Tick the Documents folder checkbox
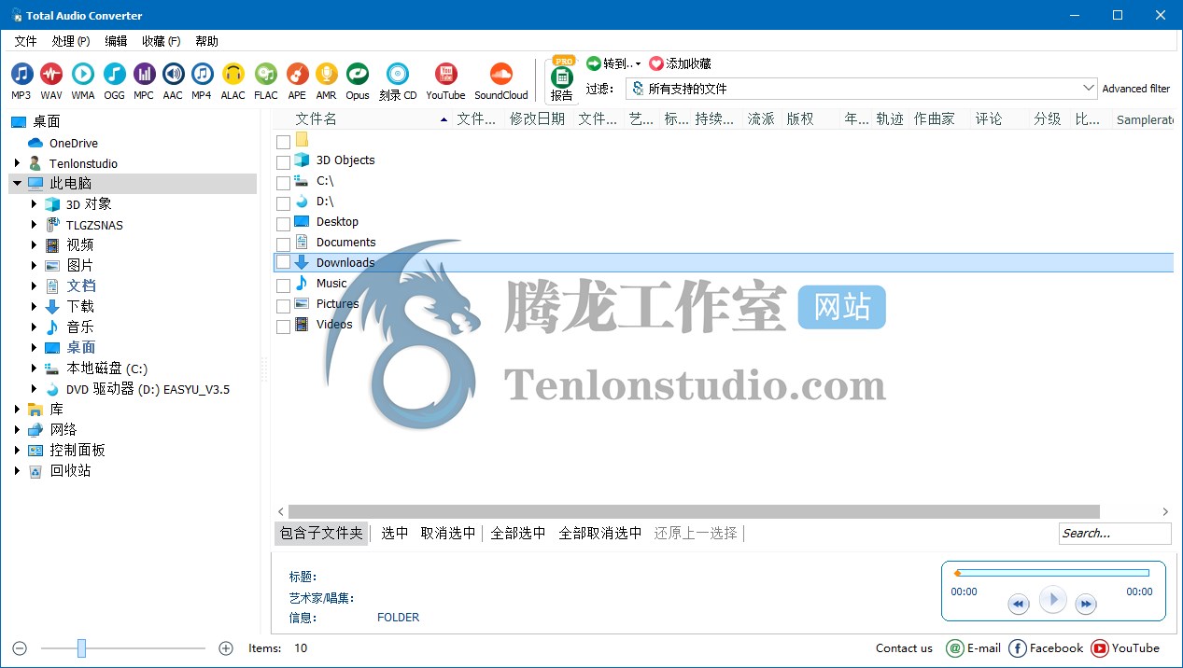Screen dimensions: 1183x668 pyautogui.click(x=283, y=244)
